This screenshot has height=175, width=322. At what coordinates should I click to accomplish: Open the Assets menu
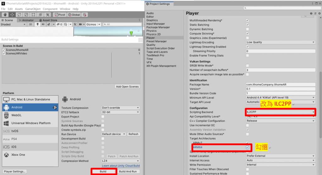19,9
